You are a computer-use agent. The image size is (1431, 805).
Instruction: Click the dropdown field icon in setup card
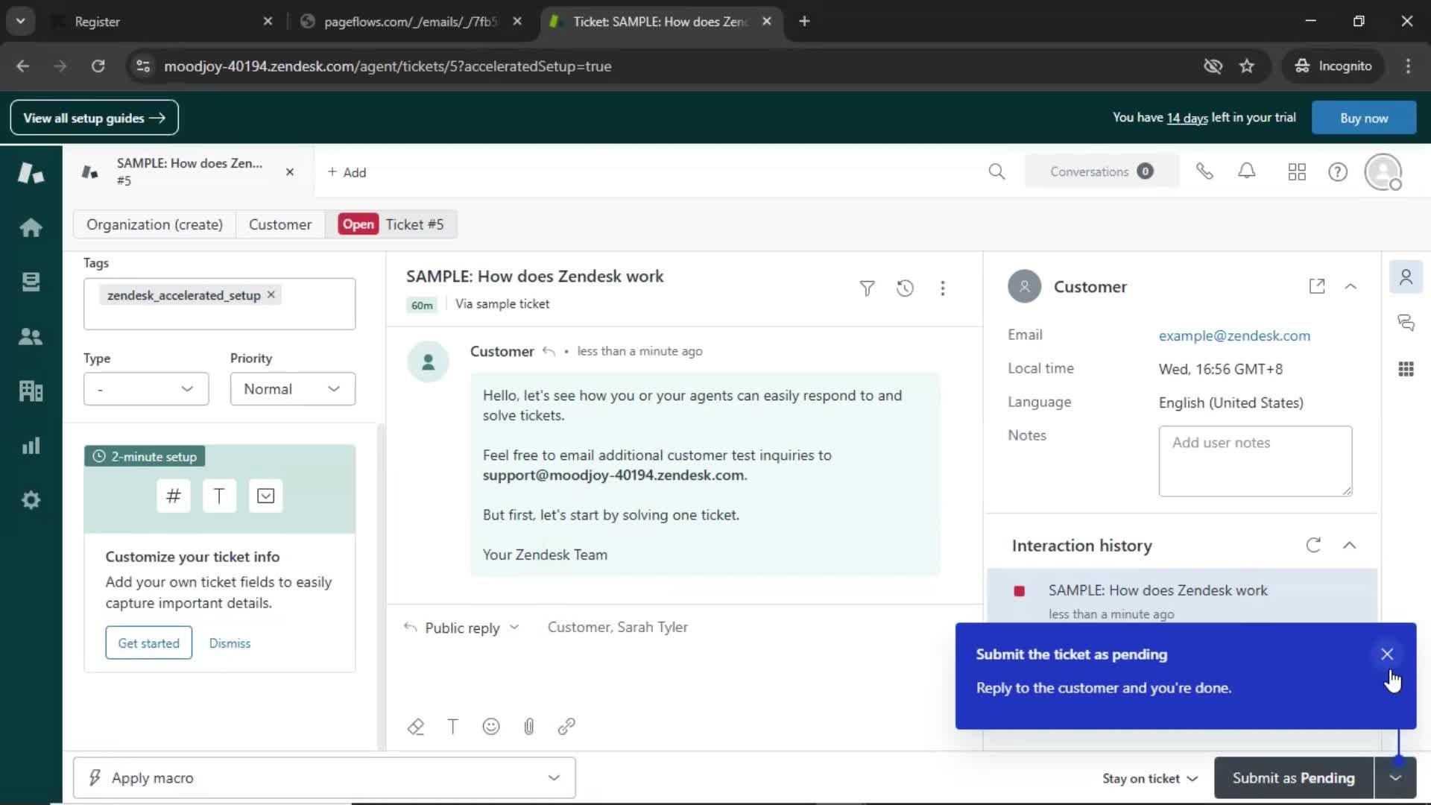265,496
